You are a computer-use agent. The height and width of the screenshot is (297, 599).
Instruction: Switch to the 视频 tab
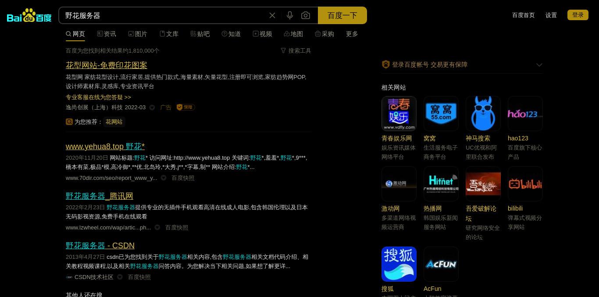(262, 34)
